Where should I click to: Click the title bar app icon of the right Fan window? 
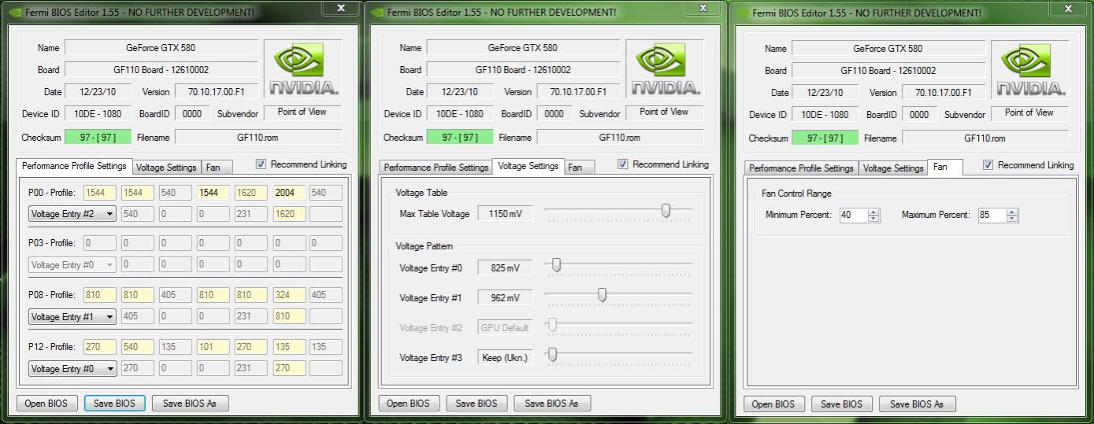(x=742, y=13)
